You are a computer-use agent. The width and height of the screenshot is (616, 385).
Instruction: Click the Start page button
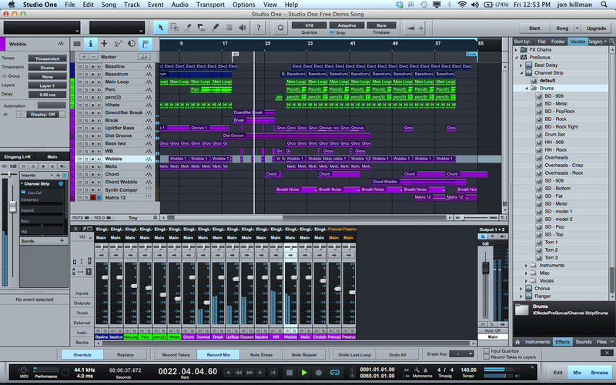coord(534,28)
